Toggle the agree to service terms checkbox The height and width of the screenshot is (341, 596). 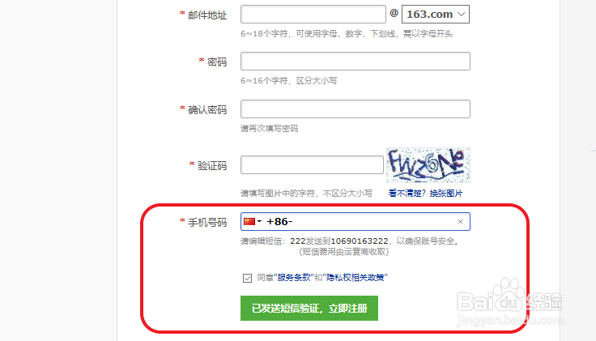pos(247,278)
